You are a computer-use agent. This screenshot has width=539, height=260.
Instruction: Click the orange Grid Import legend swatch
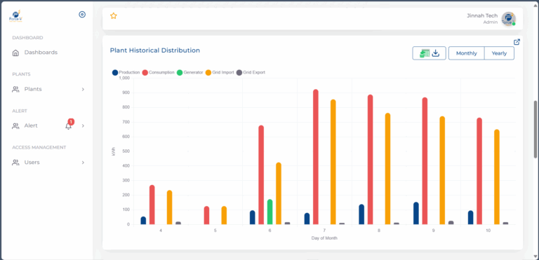[208, 72]
